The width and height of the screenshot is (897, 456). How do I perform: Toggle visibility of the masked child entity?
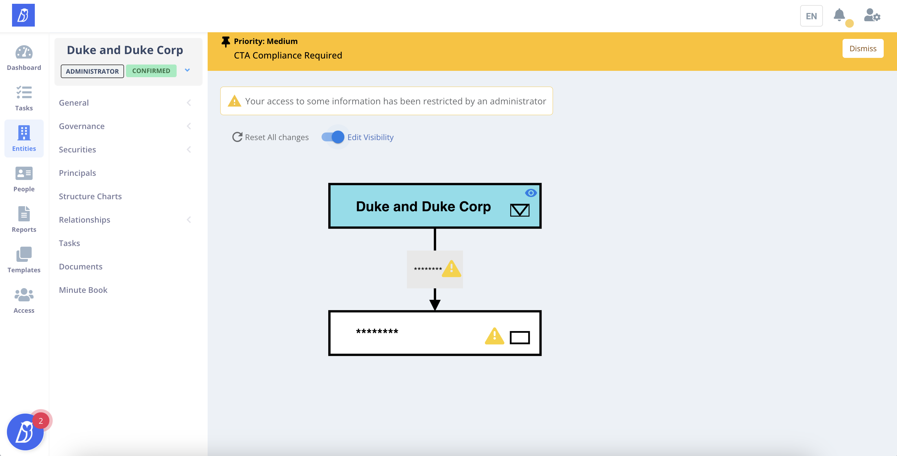point(520,337)
